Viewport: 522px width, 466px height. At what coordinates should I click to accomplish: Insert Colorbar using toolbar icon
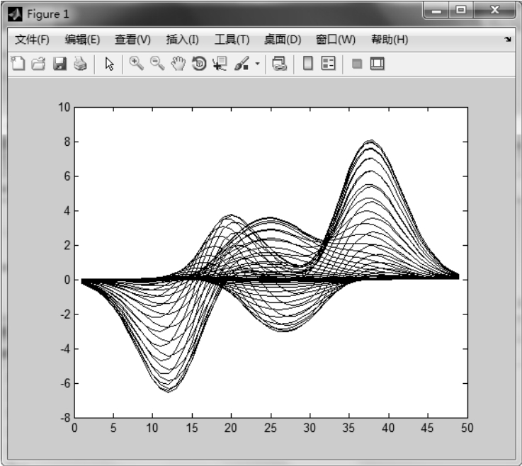pos(308,63)
